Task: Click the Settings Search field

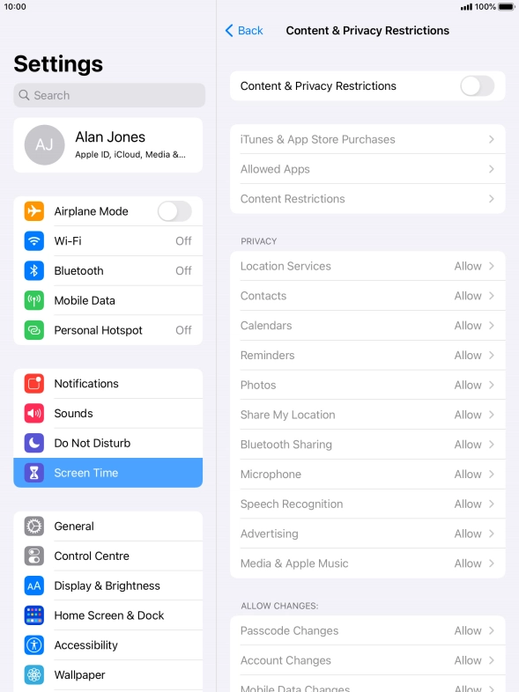Action: coord(109,95)
